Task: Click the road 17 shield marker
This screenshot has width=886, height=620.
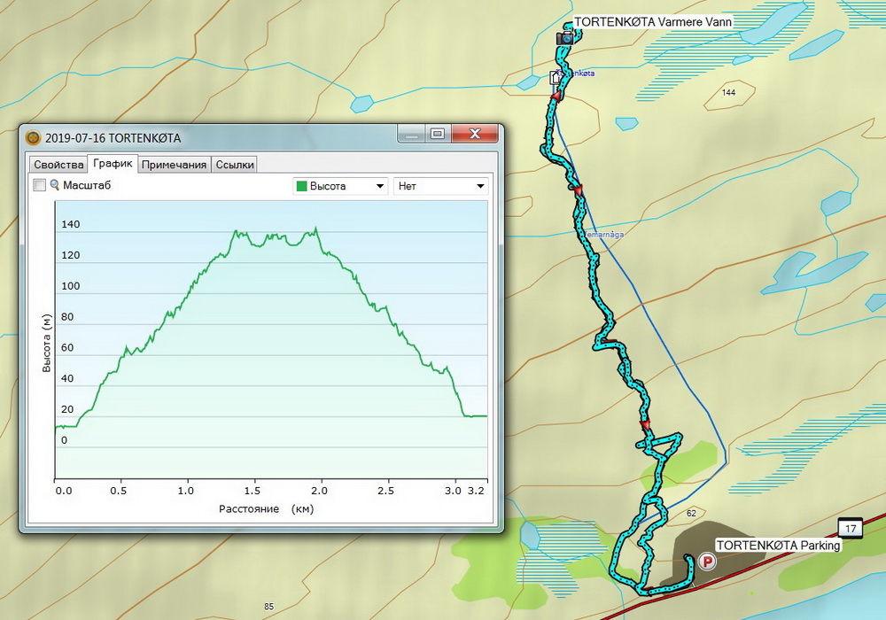Action: pos(851,527)
